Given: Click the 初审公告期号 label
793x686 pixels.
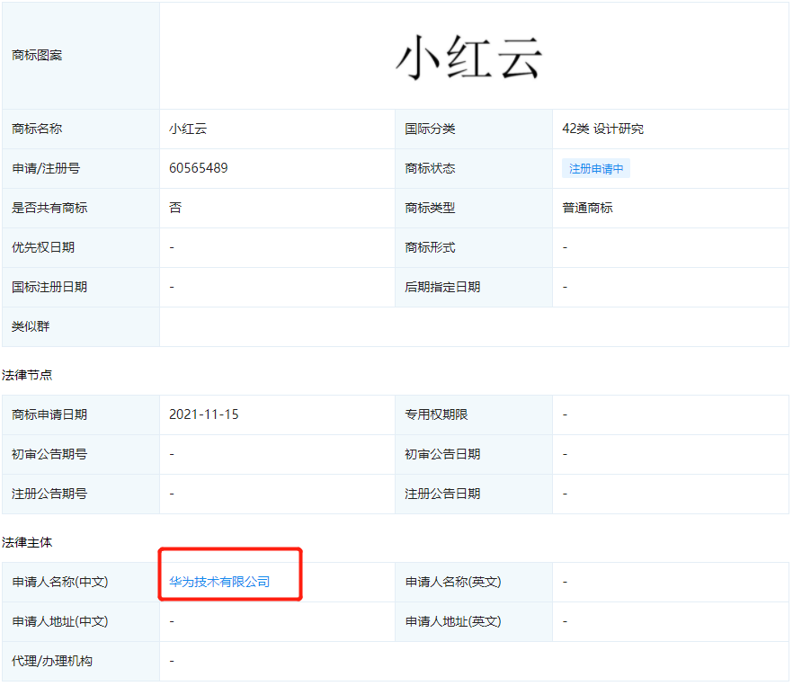Looking at the screenshot, I should [49, 454].
